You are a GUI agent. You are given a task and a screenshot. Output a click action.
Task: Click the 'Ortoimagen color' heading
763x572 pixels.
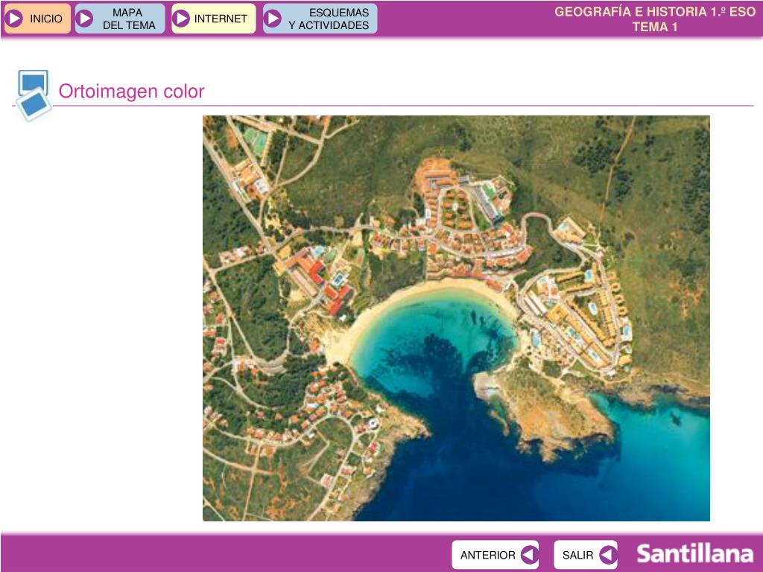click(x=131, y=91)
